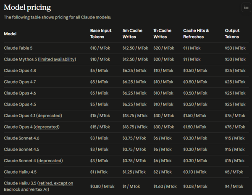Click Claude Fable 5 base input price $10 / MTok
The width and height of the screenshot is (252, 195).
(x=100, y=48)
